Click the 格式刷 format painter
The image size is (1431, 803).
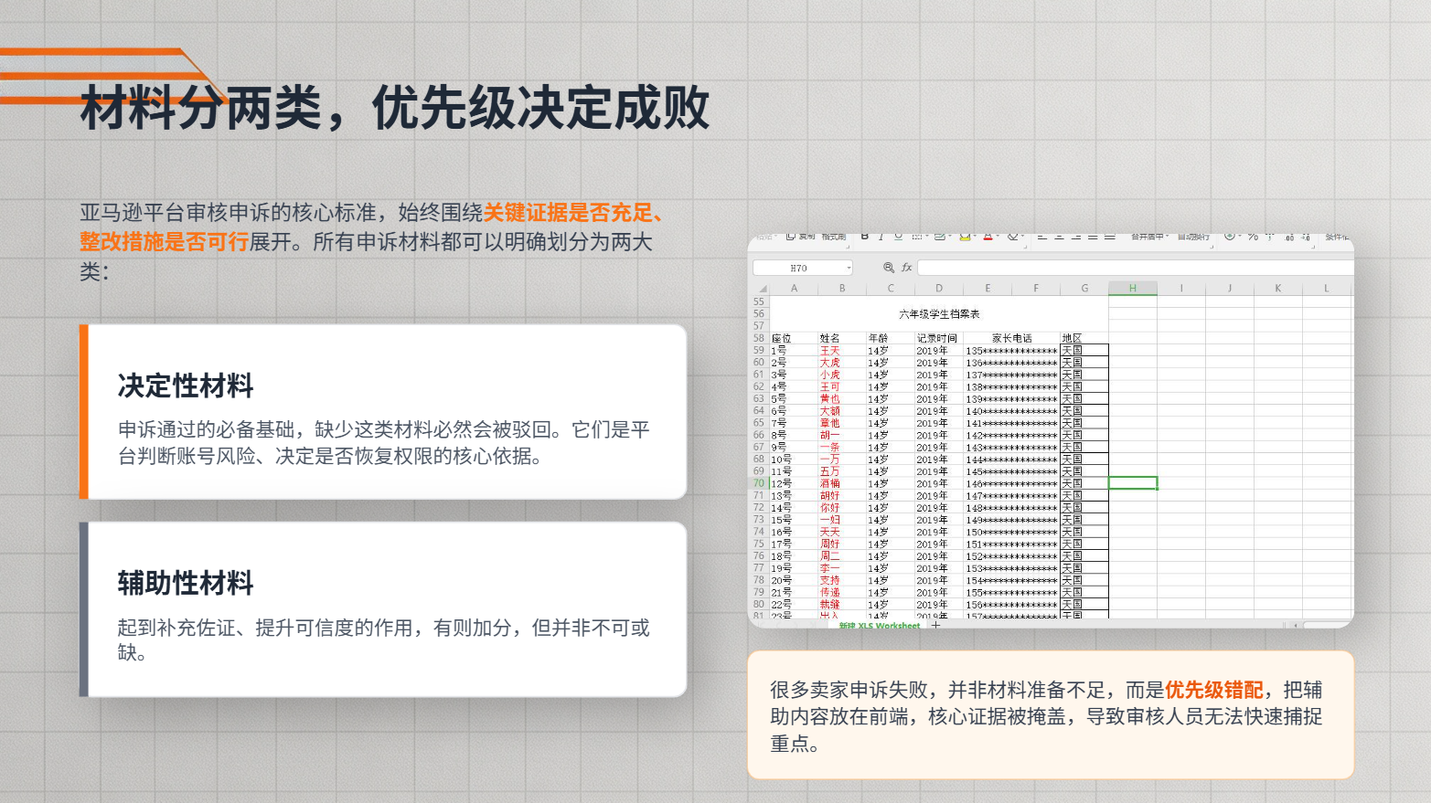point(833,237)
